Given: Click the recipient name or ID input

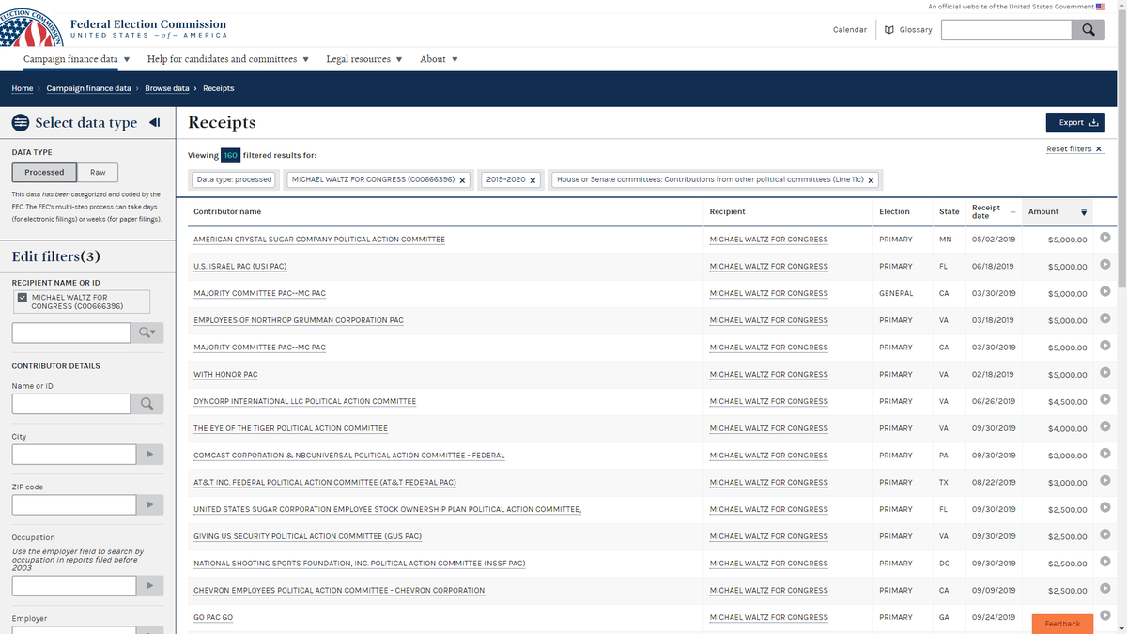Looking at the screenshot, I should click(x=71, y=332).
